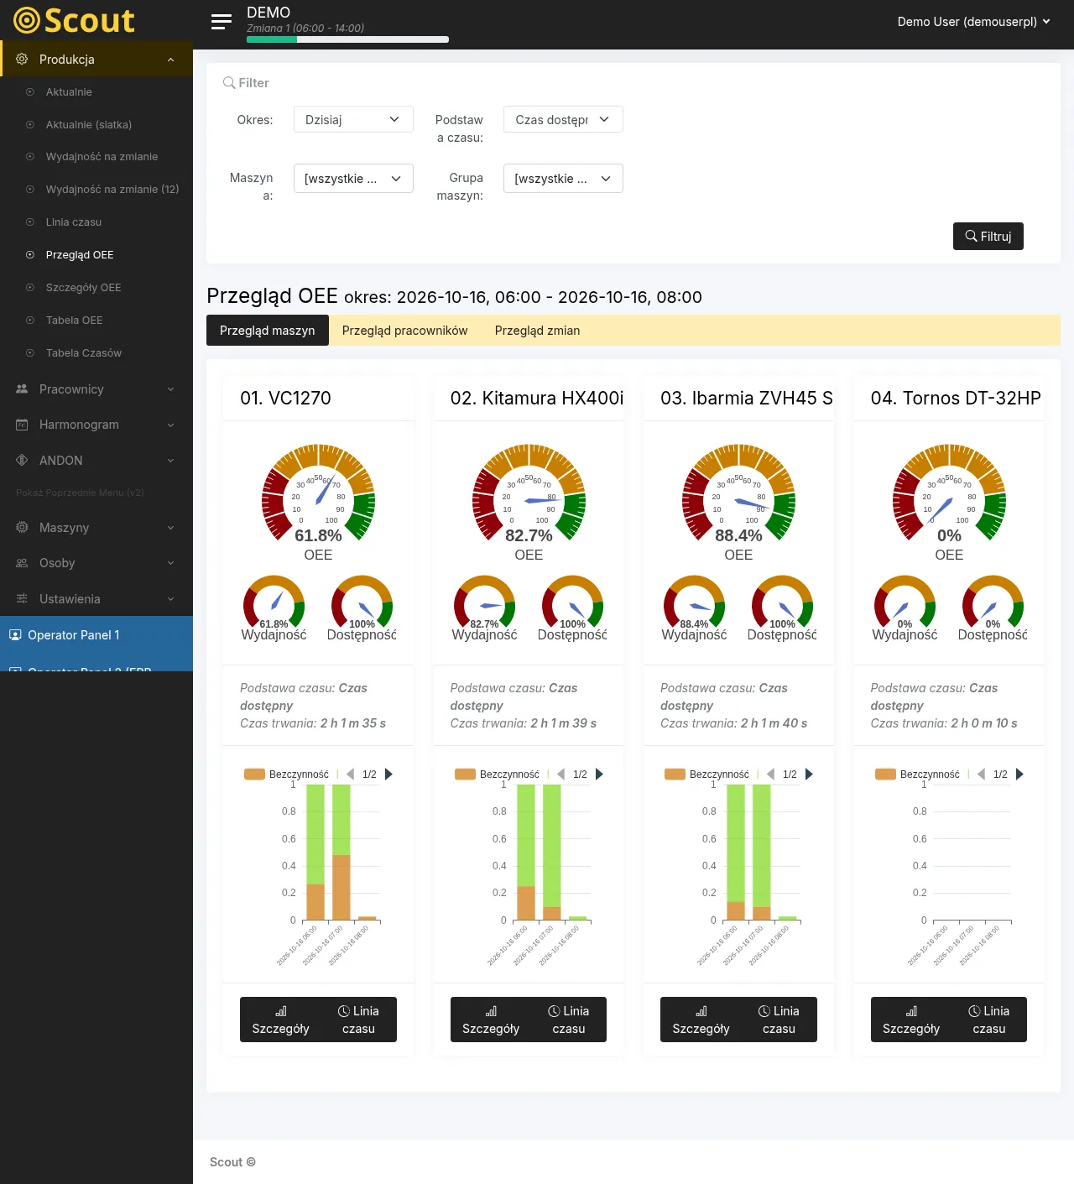Open the Grupa maszyn dropdown
The image size is (1074, 1184).
pyautogui.click(x=563, y=178)
